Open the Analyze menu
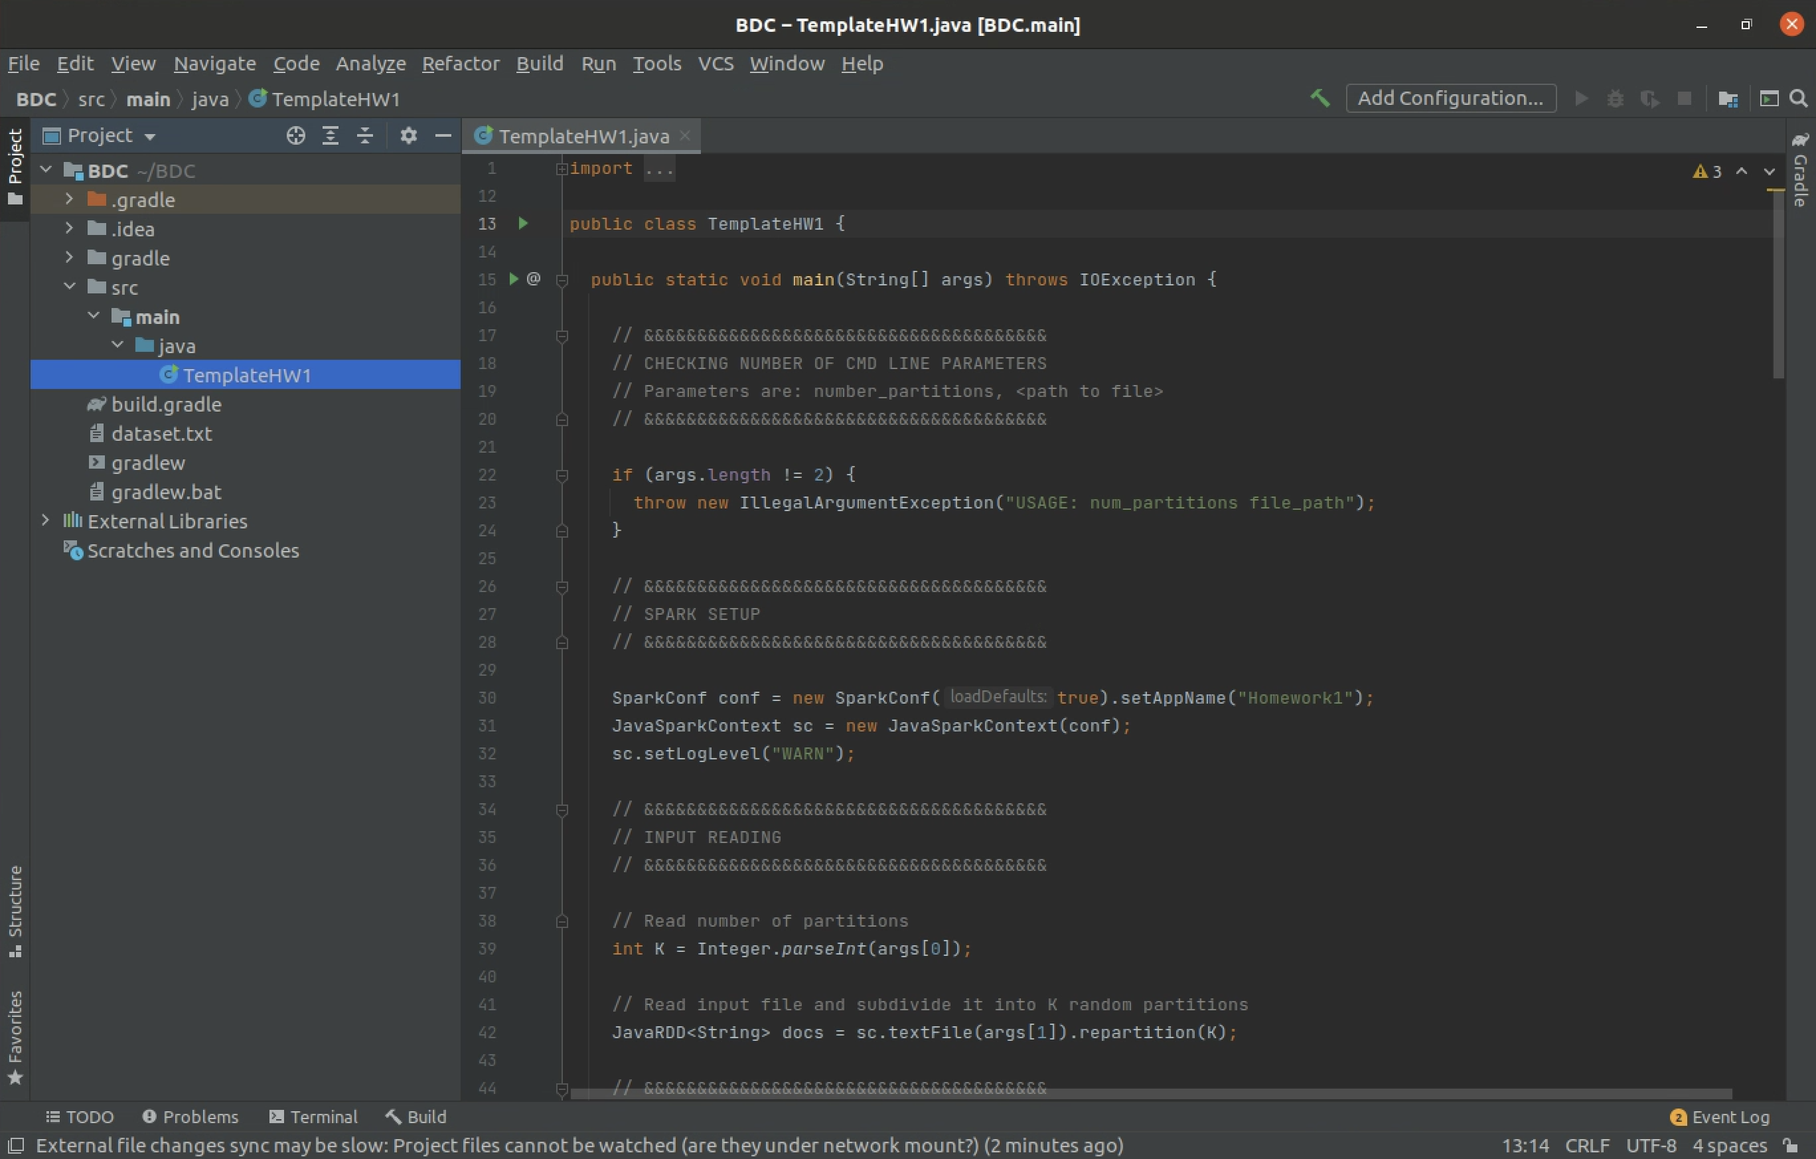The height and width of the screenshot is (1159, 1816). (x=371, y=63)
